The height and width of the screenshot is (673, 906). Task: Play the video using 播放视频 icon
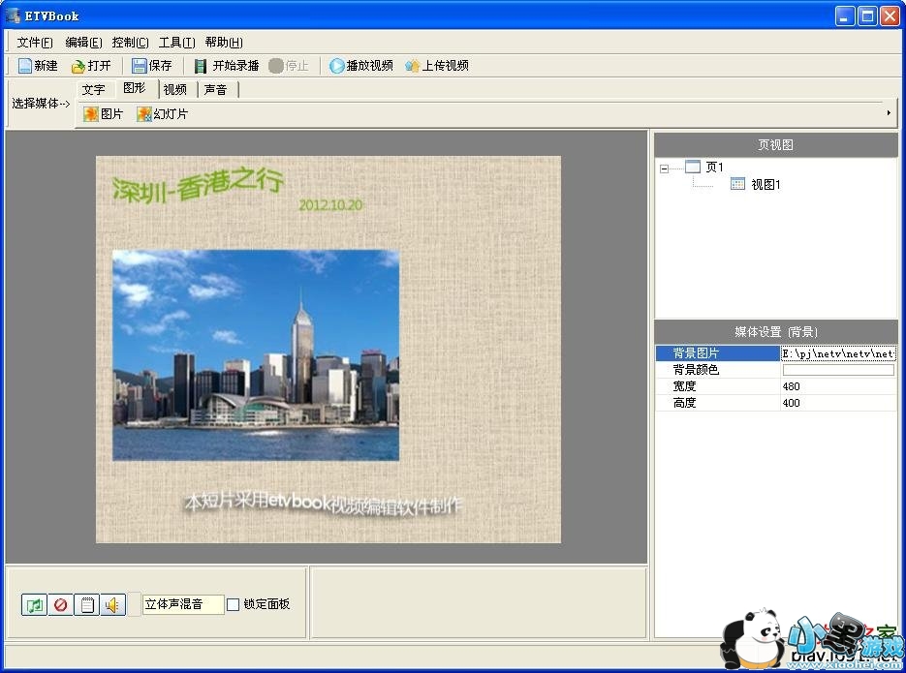tap(337, 66)
